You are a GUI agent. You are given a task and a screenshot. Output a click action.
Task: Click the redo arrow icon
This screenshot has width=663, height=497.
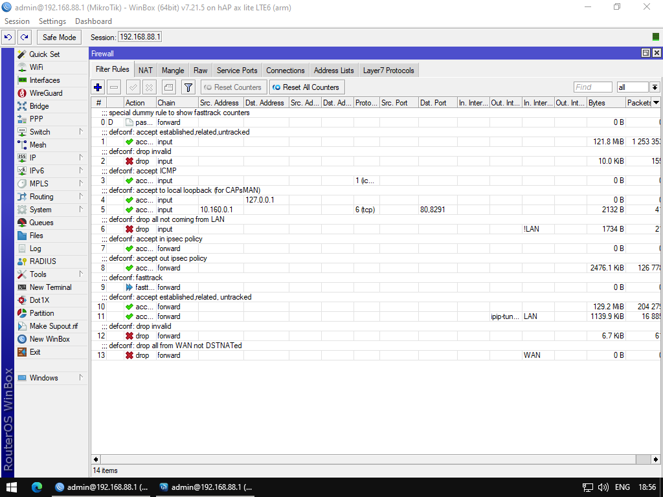(x=25, y=37)
